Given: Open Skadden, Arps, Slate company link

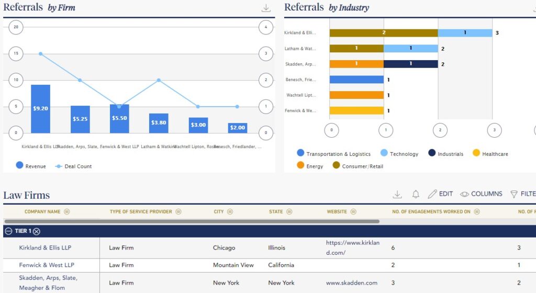Looking at the screenshot, I should click(48, 283).
